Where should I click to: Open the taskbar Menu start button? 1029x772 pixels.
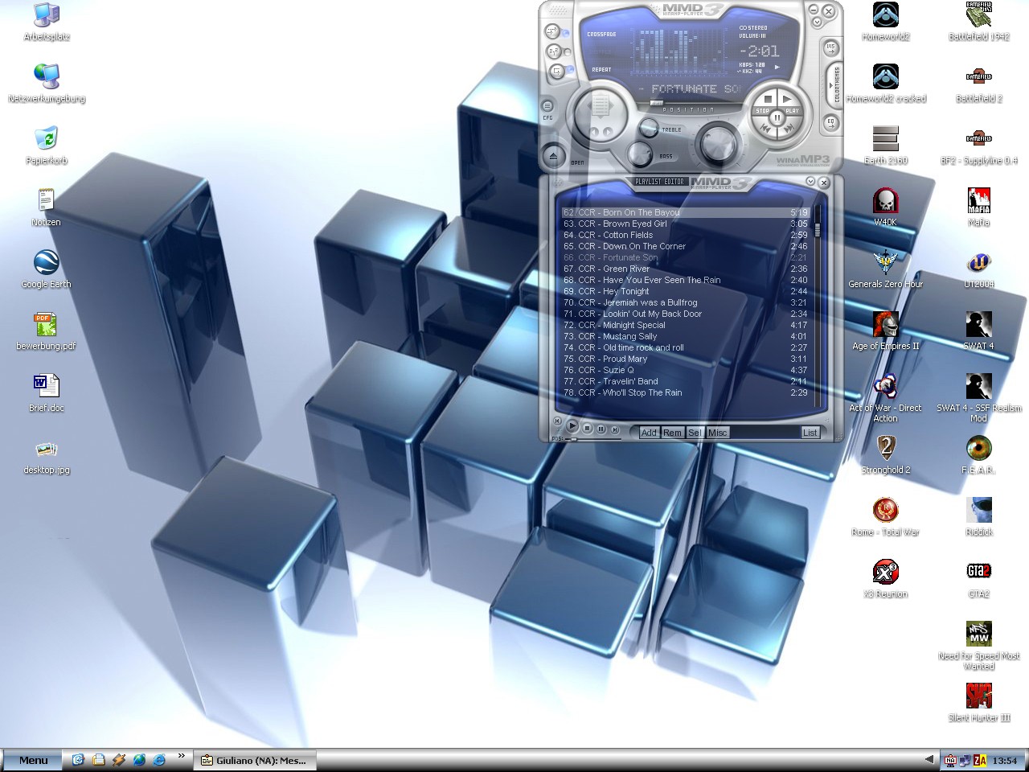tap(33, 760)
